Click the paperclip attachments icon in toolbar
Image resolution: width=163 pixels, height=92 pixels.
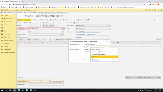tap(82, 20)
